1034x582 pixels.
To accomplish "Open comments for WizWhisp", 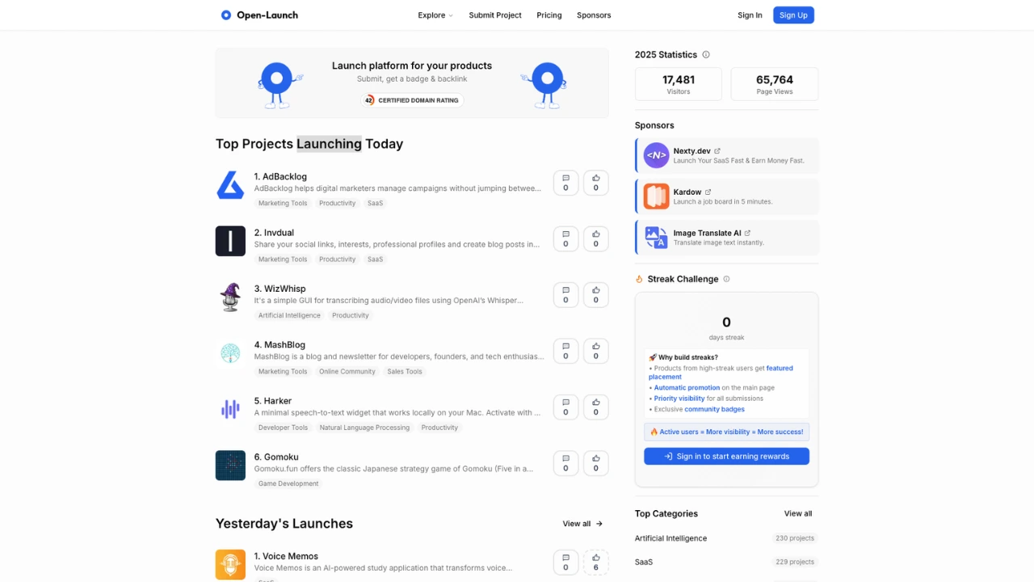I will pos(565,295).
